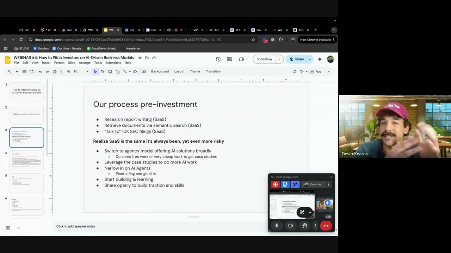Open the Dropbox bookmark

(x=41, y=48)
